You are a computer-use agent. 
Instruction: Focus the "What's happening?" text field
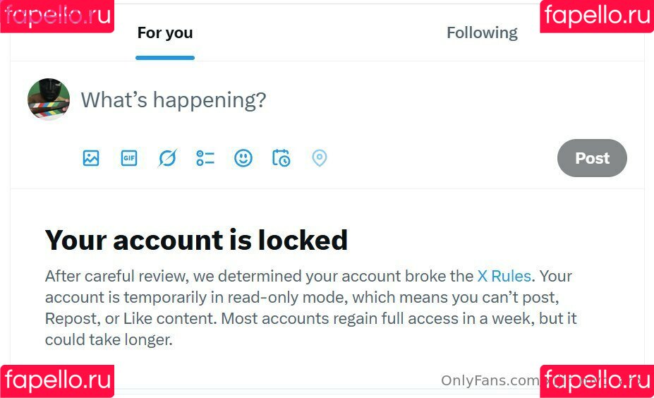pos(282,100)
